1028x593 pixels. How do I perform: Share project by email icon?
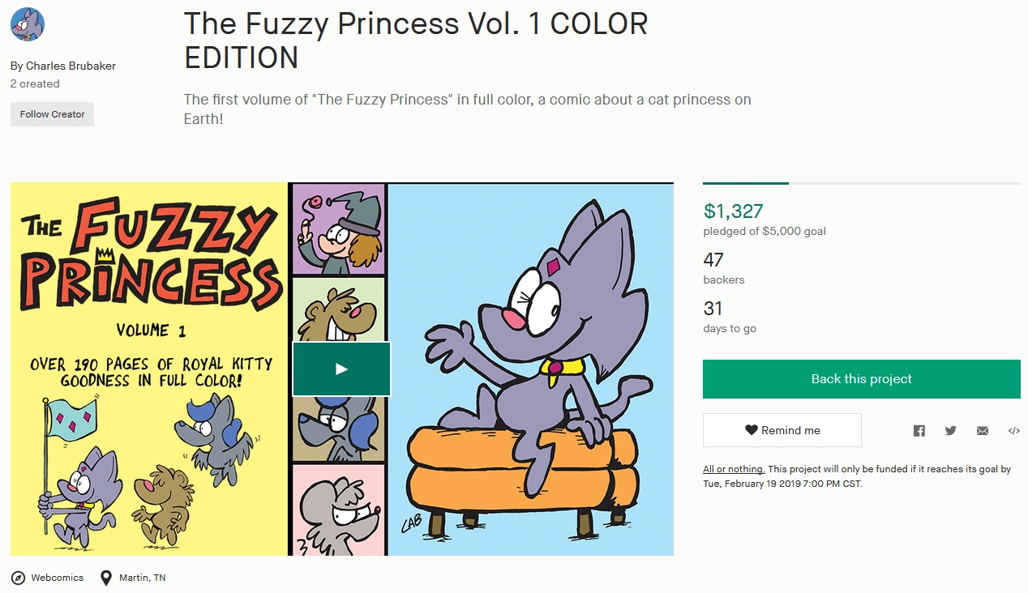click(982, 431)
